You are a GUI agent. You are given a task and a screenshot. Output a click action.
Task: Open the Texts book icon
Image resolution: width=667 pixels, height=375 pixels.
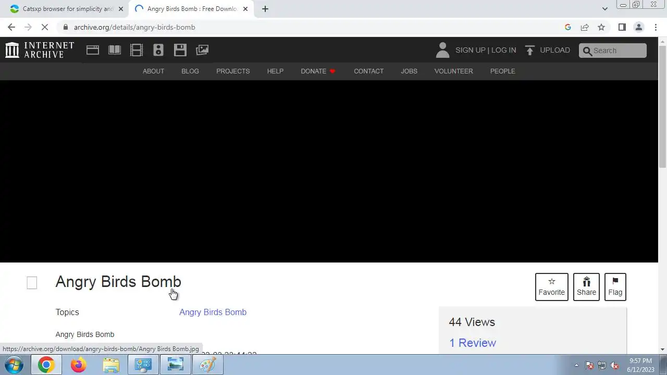115,50
